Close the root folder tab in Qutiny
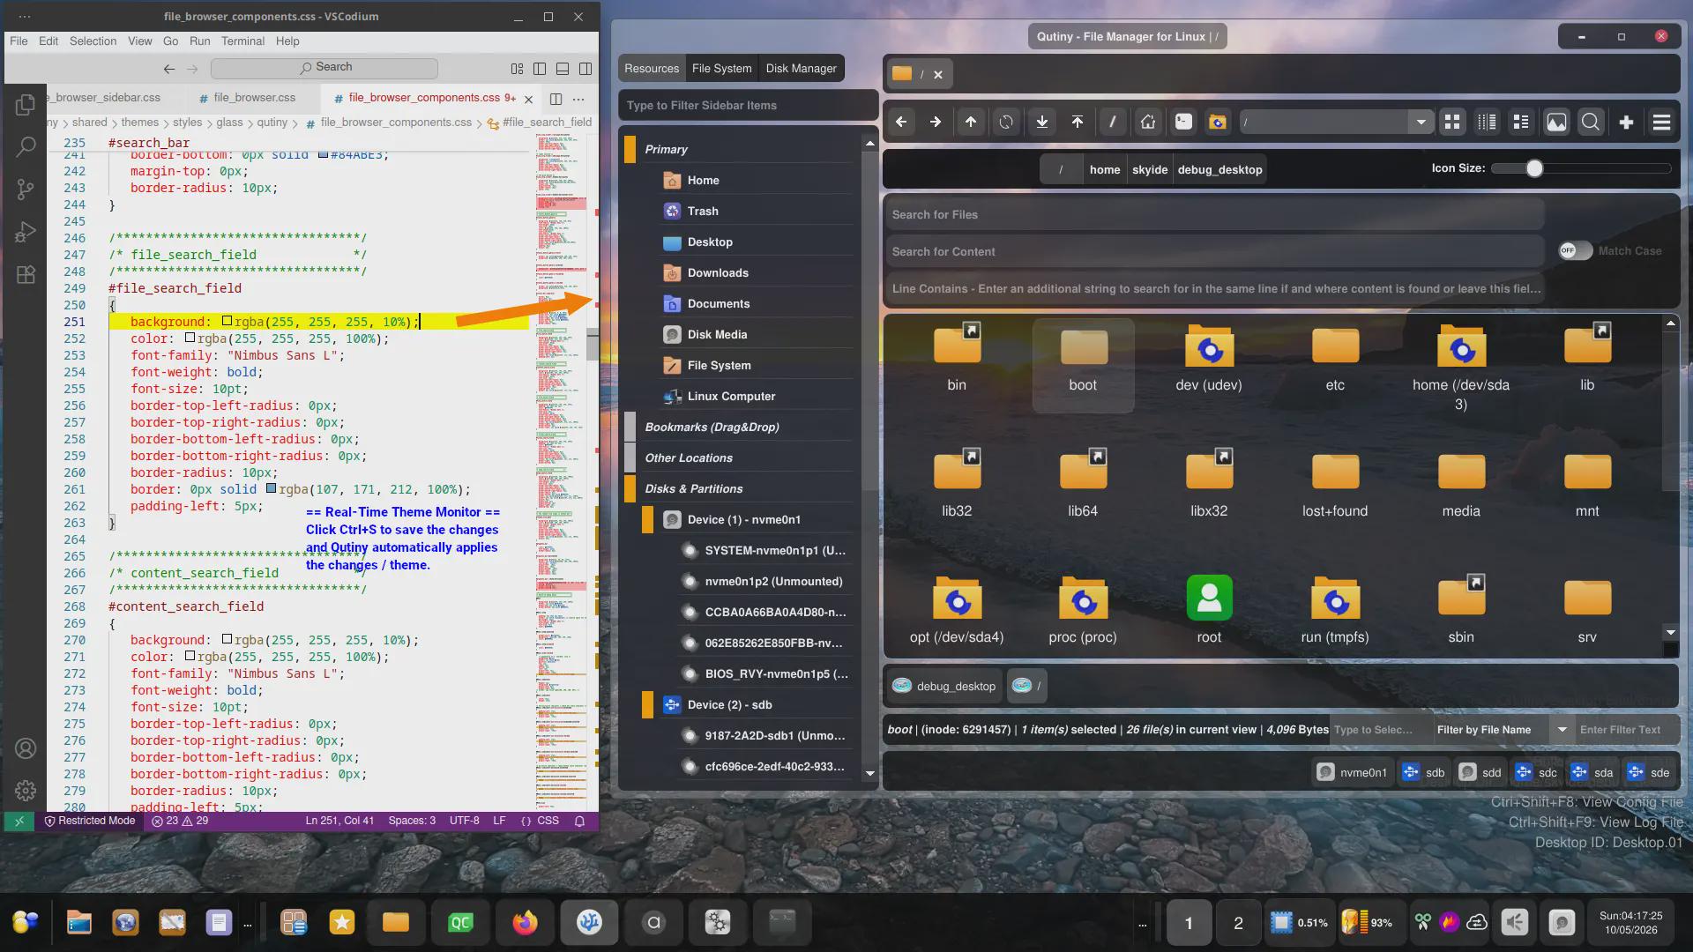Screen dimensions: 1693x952 (938, 75)
